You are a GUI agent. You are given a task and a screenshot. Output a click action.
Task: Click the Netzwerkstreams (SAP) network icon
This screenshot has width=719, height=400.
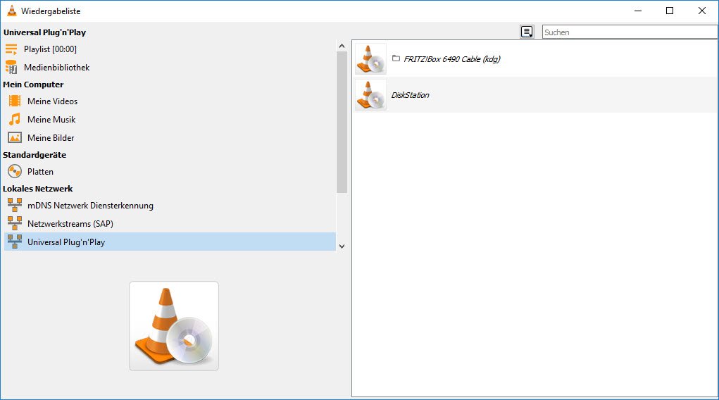(x=15, y=223)
